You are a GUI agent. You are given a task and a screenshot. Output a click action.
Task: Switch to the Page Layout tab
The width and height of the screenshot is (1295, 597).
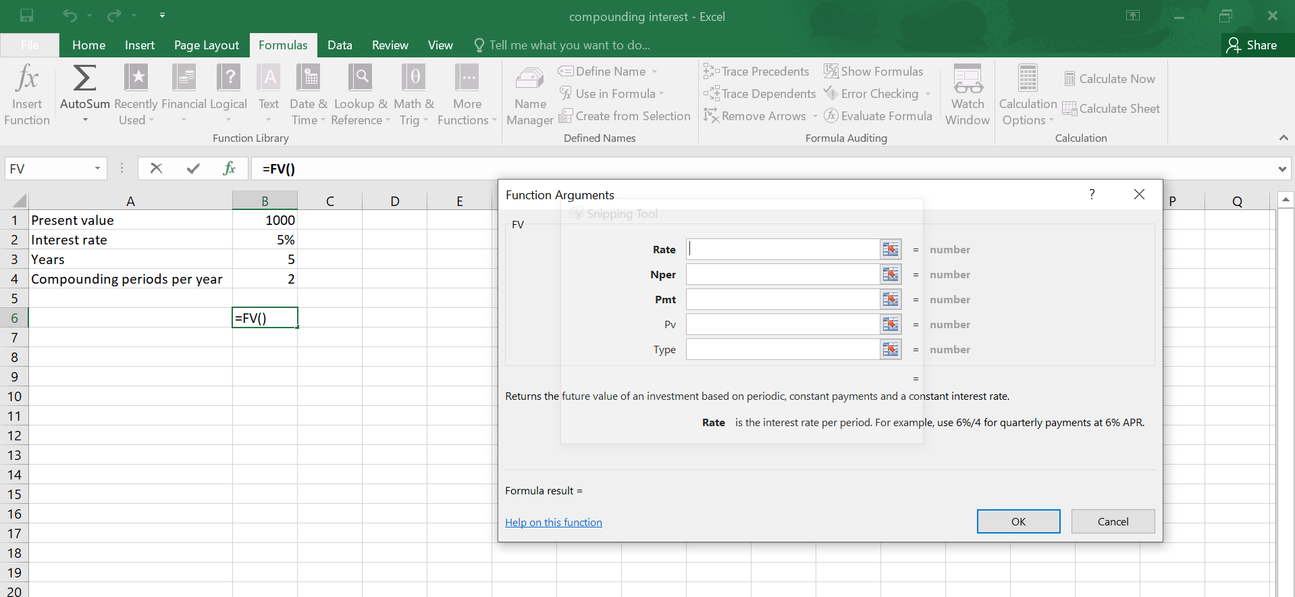[207, 45]
